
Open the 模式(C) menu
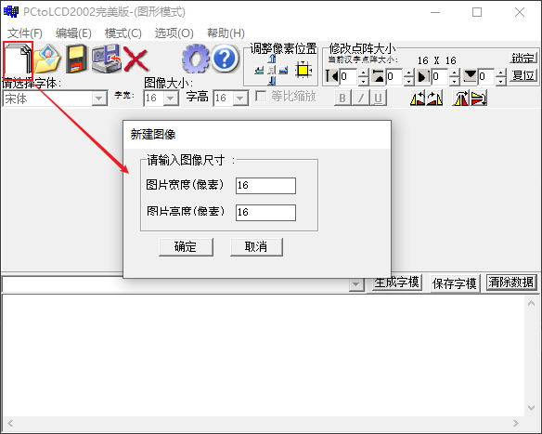(123, 33)
